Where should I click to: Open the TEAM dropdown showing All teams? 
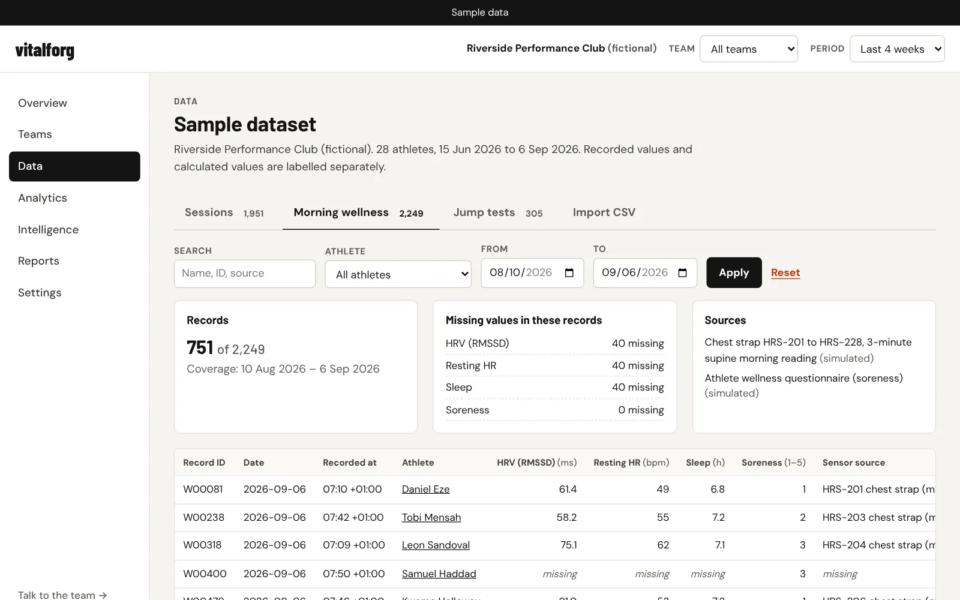coord(749,49)
